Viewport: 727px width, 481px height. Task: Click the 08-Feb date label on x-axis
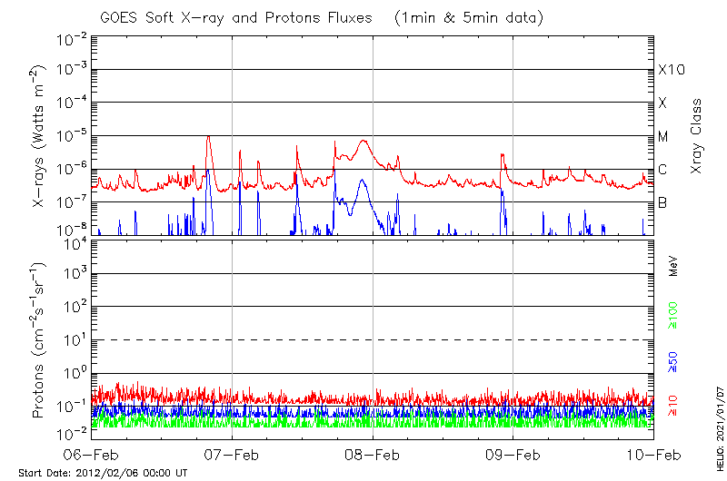pyautogui.click(x=373, y=455)
